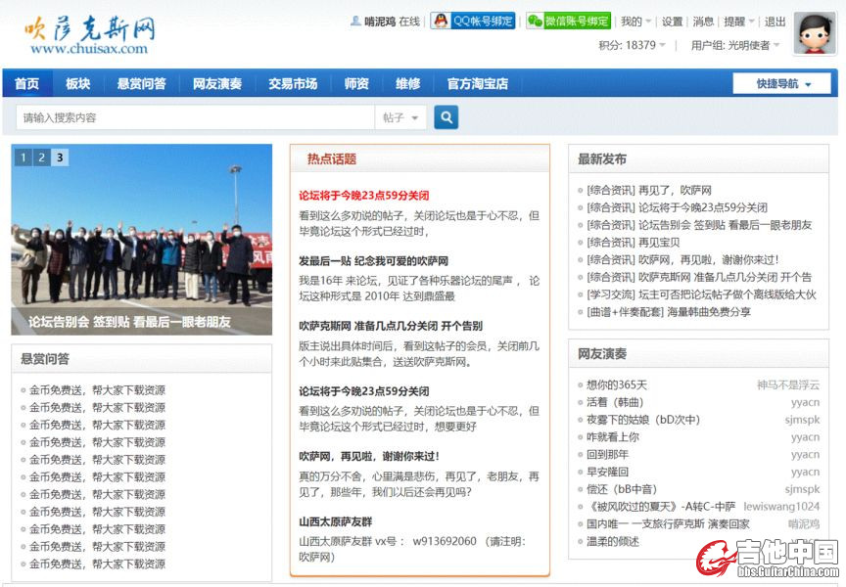Open the 快捷导航 quick navigation dropdown
Image resolution: width=846 pixels, height=587 pixels.
click(781, 83)
